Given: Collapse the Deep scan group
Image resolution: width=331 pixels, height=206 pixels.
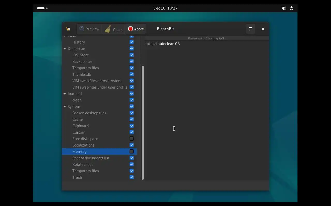Looking at the screenshot, I should (65, 48).
